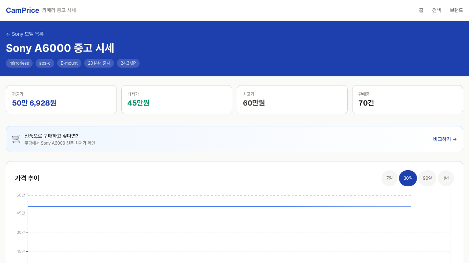Image resolution: width=469 pixels, height=263 pixels.
Task: Click the Sony A6000 중고 시세 heading
Action: 60,48
